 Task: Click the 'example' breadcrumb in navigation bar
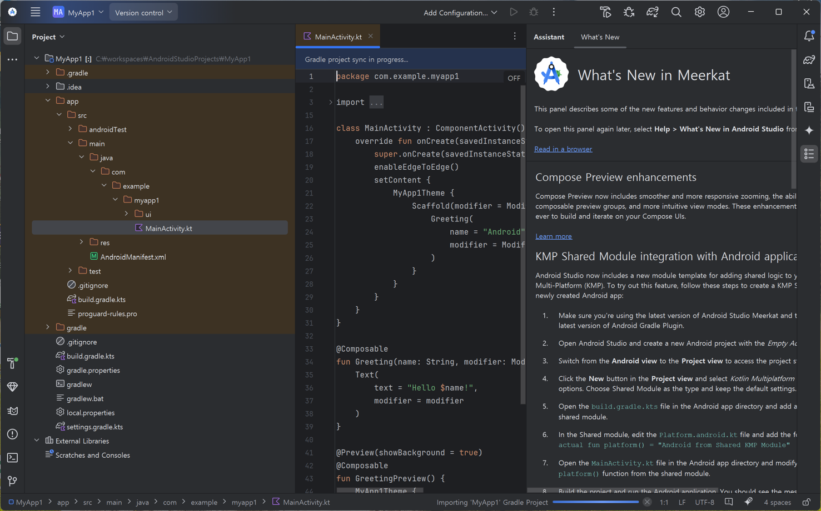204,502
